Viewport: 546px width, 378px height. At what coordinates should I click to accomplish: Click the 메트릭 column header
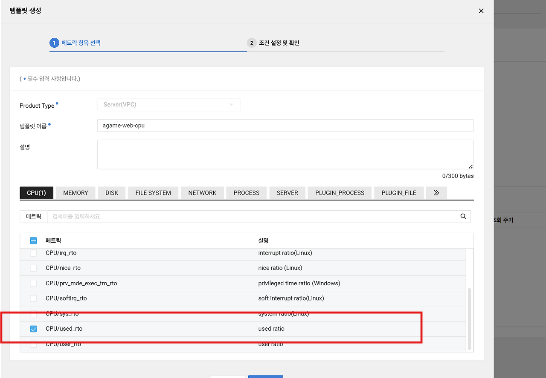[x=53, y=241]
